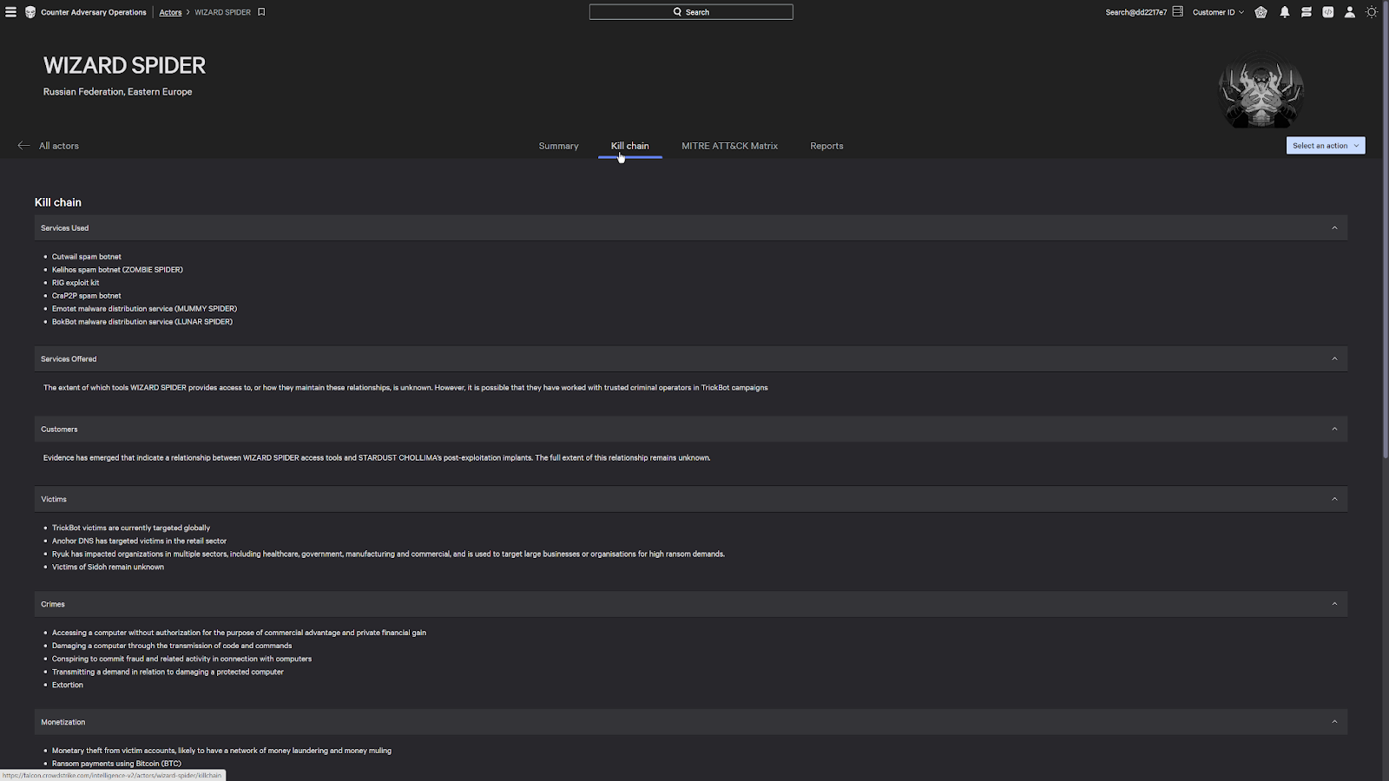Click Russian Federation, Eastern Europe subtitle
This screenshot has height=781, width=1389.
pyautogui.click(x=118, y=91)
